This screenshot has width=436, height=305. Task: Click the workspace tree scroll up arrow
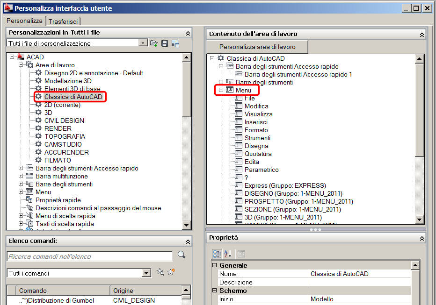coord(419,59)
